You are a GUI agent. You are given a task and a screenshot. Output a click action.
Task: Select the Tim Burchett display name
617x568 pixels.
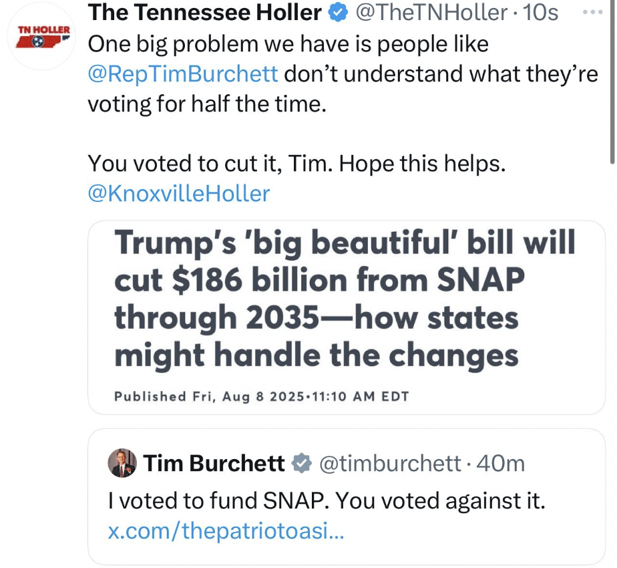point(215,463)
